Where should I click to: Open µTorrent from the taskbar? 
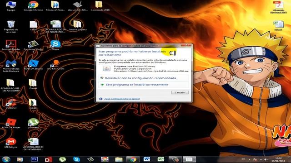[x=62, y=159]
